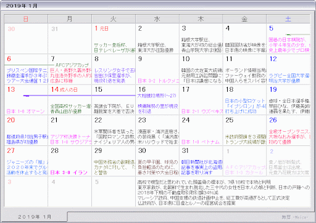
Task: Select date cell 31 of January
Action: pos(201,161)
